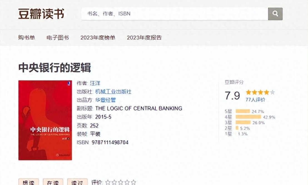Rate the book five stars
The width and height of the screenshot is (308, 185).
(134, 182)
